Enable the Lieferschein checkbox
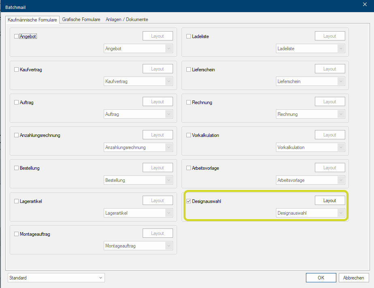This screenshot has width=374, height=288. click(188, 70)
